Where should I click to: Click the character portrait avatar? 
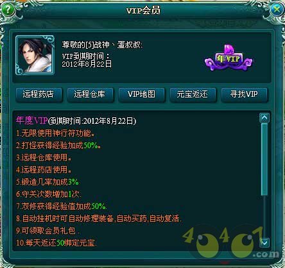35,55
